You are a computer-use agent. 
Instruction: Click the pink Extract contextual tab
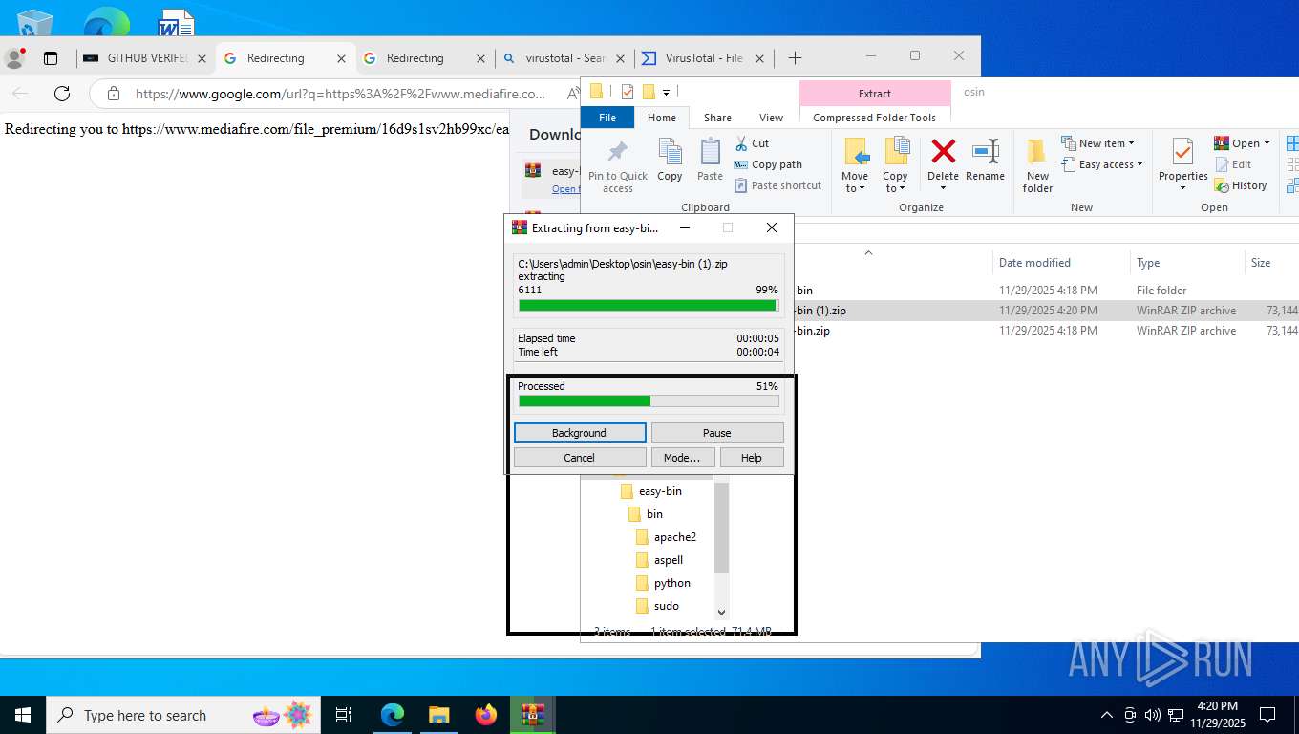pos(875,94)
